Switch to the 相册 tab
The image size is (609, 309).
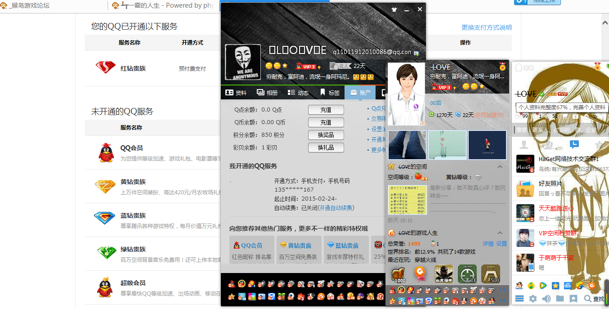pyautogui.click(x=267, y=93)
